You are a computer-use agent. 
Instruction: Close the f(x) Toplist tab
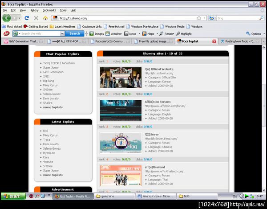pyautogui.click(x=214, y=41)
